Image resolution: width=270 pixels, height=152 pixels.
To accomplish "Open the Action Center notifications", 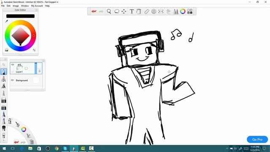I will [265, 148].
